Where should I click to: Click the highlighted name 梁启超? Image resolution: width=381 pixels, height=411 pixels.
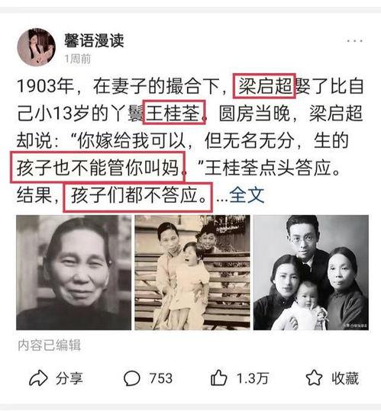coord(264,86)
